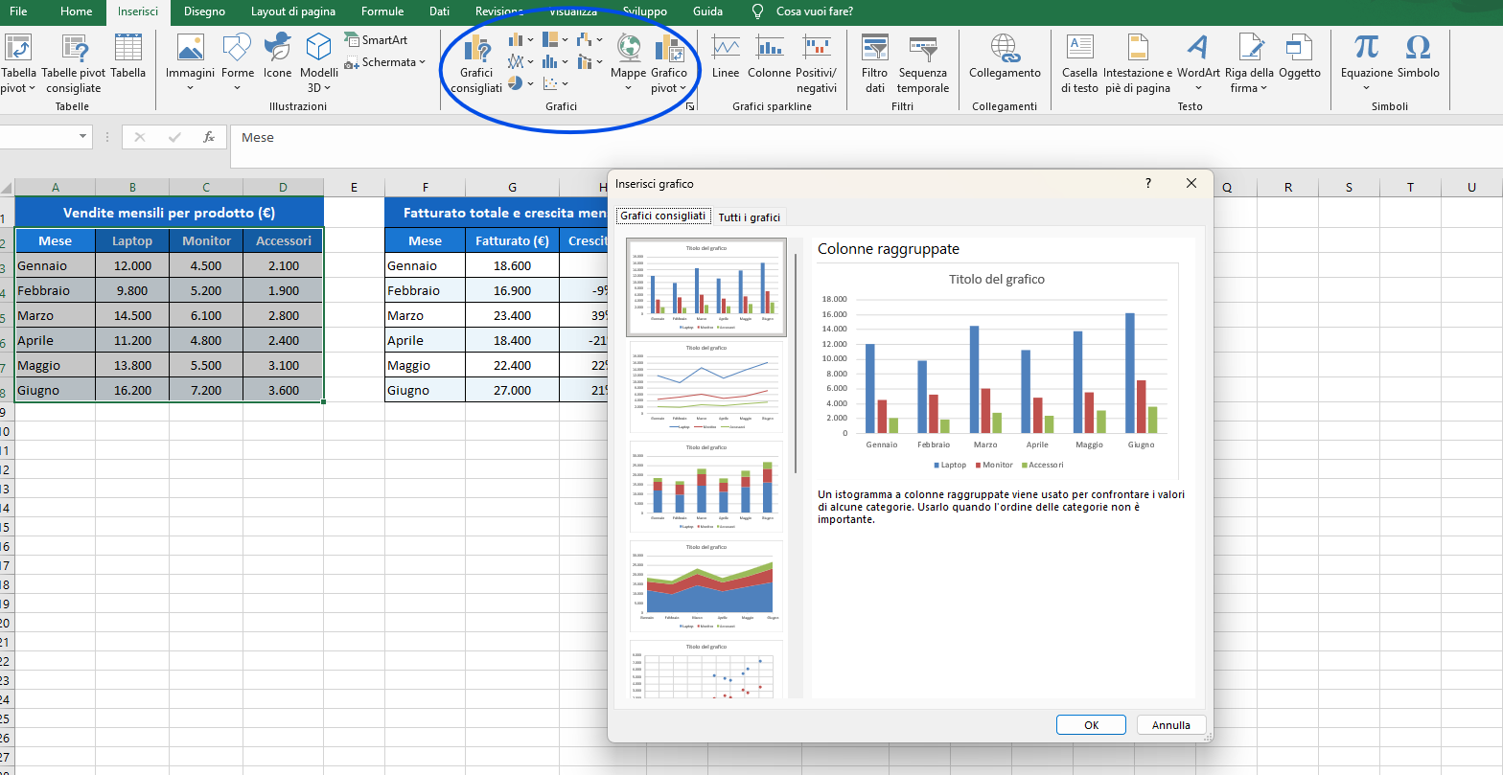Insert a Casella di testo
Image resolution: width=1503 pixels, height=775 pixels.
coord(1079,63)
